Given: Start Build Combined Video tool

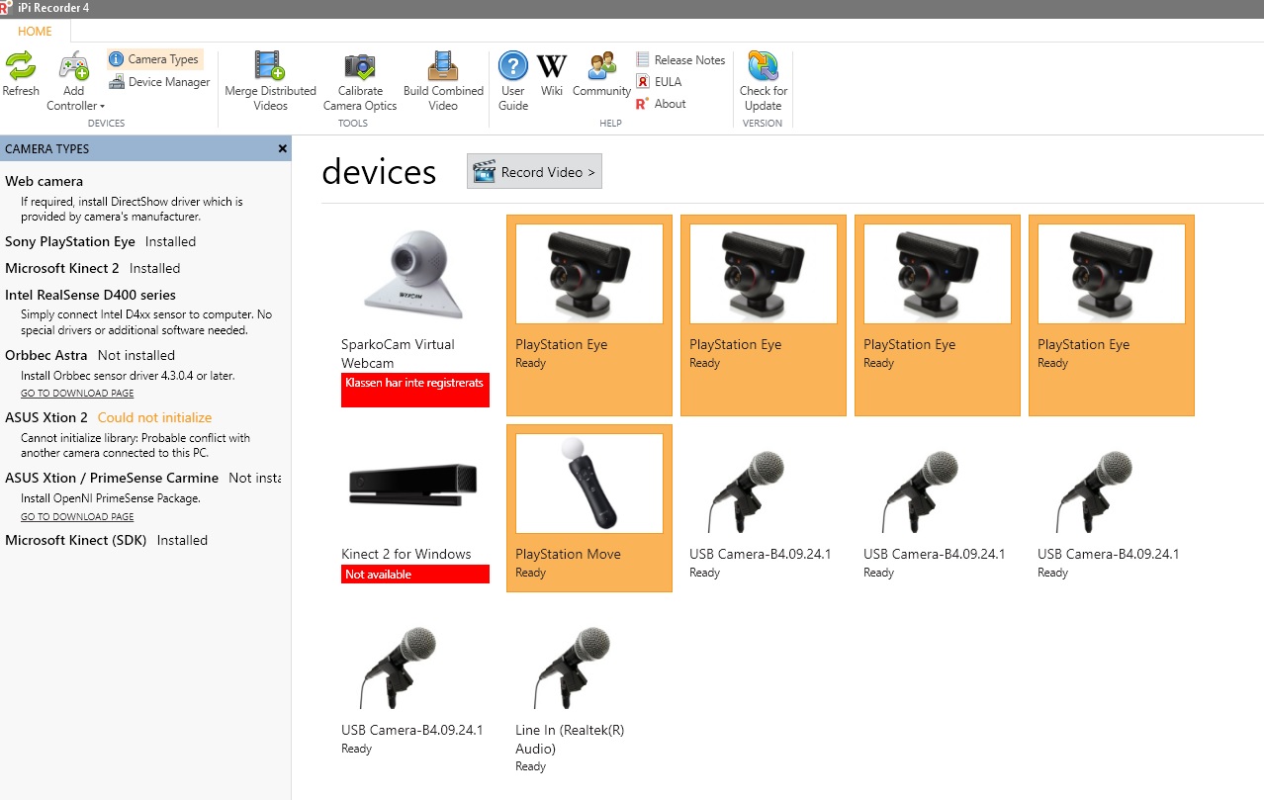Looking at the screenshot, I should 443,81.
